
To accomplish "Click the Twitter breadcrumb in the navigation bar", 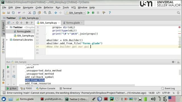I will [9, 18].
